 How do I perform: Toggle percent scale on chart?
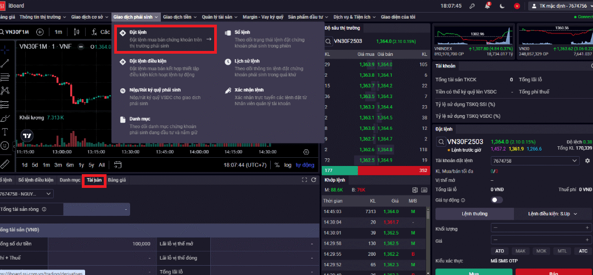pos(277,165)
